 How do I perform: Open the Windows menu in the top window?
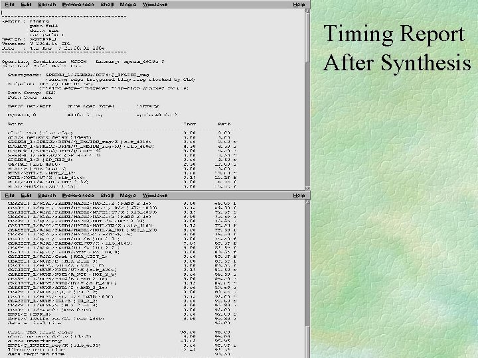155,5
